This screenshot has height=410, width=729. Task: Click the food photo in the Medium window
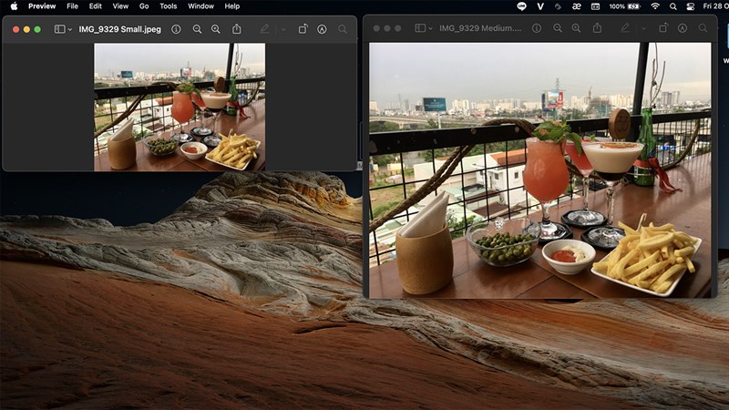(539, 169)
